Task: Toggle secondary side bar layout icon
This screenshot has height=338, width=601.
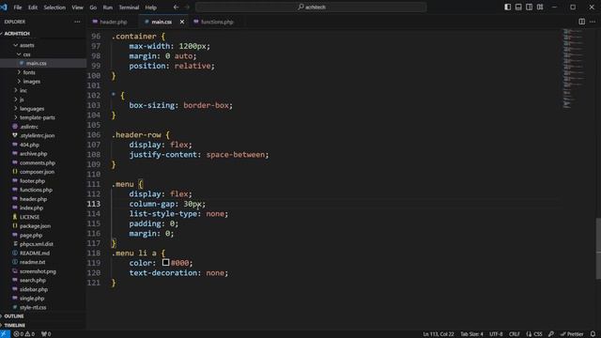Action: coord(529,7)
